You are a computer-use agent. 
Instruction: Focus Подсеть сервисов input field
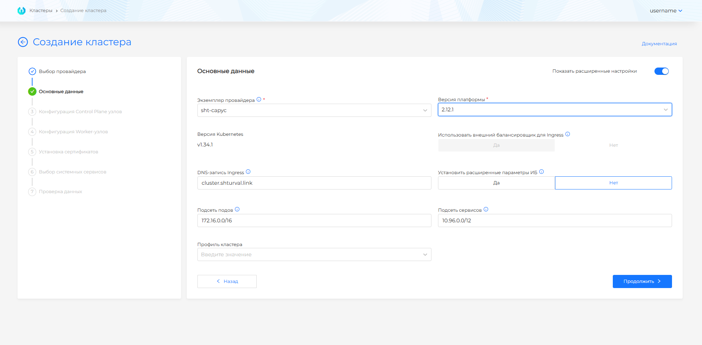tap(555, 221)
